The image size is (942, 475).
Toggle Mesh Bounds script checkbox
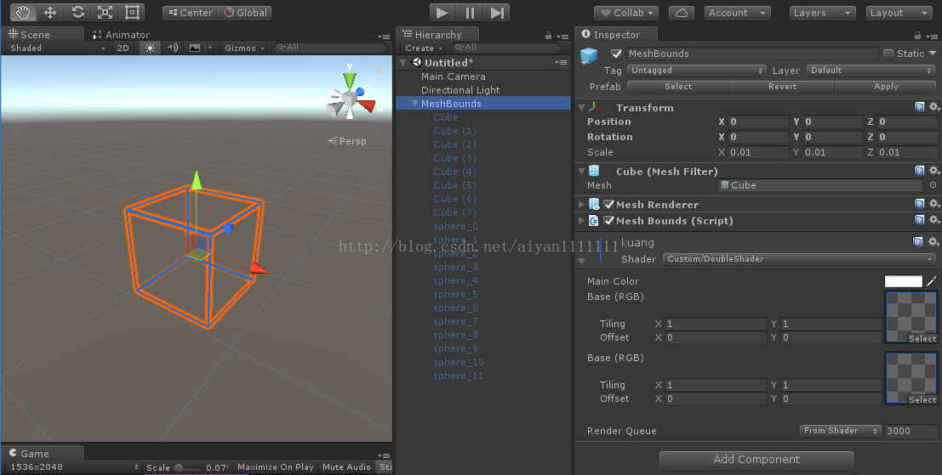click(609, 220)
